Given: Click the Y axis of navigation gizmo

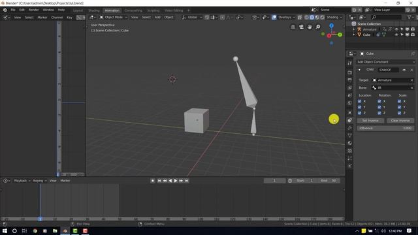Looking at the screenshot, I should coord(340,35).
